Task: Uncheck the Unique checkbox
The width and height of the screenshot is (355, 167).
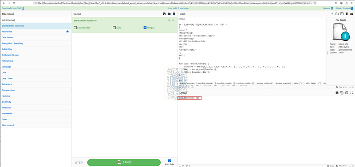Action: (145, 28)
